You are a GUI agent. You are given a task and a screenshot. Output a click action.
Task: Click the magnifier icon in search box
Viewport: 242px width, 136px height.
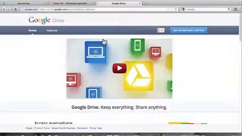pos(229,9)
